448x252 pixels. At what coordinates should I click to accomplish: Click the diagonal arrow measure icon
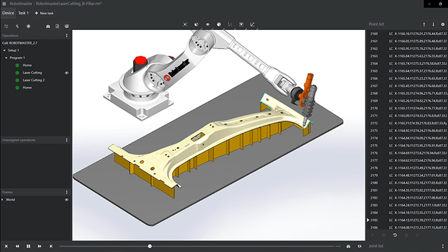252,24
